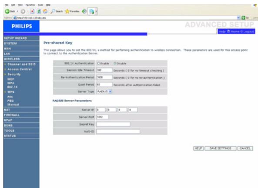The height and width of the screenshot is (188, 258).
Task: Click the Refresh page icon
Action: (39, 11)
